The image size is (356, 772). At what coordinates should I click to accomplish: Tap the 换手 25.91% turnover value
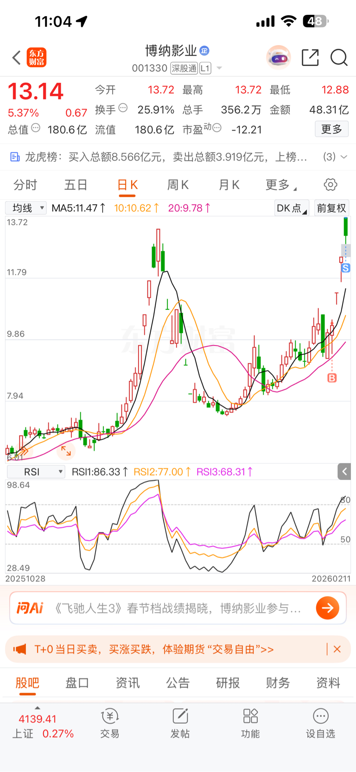coord(156,110)
